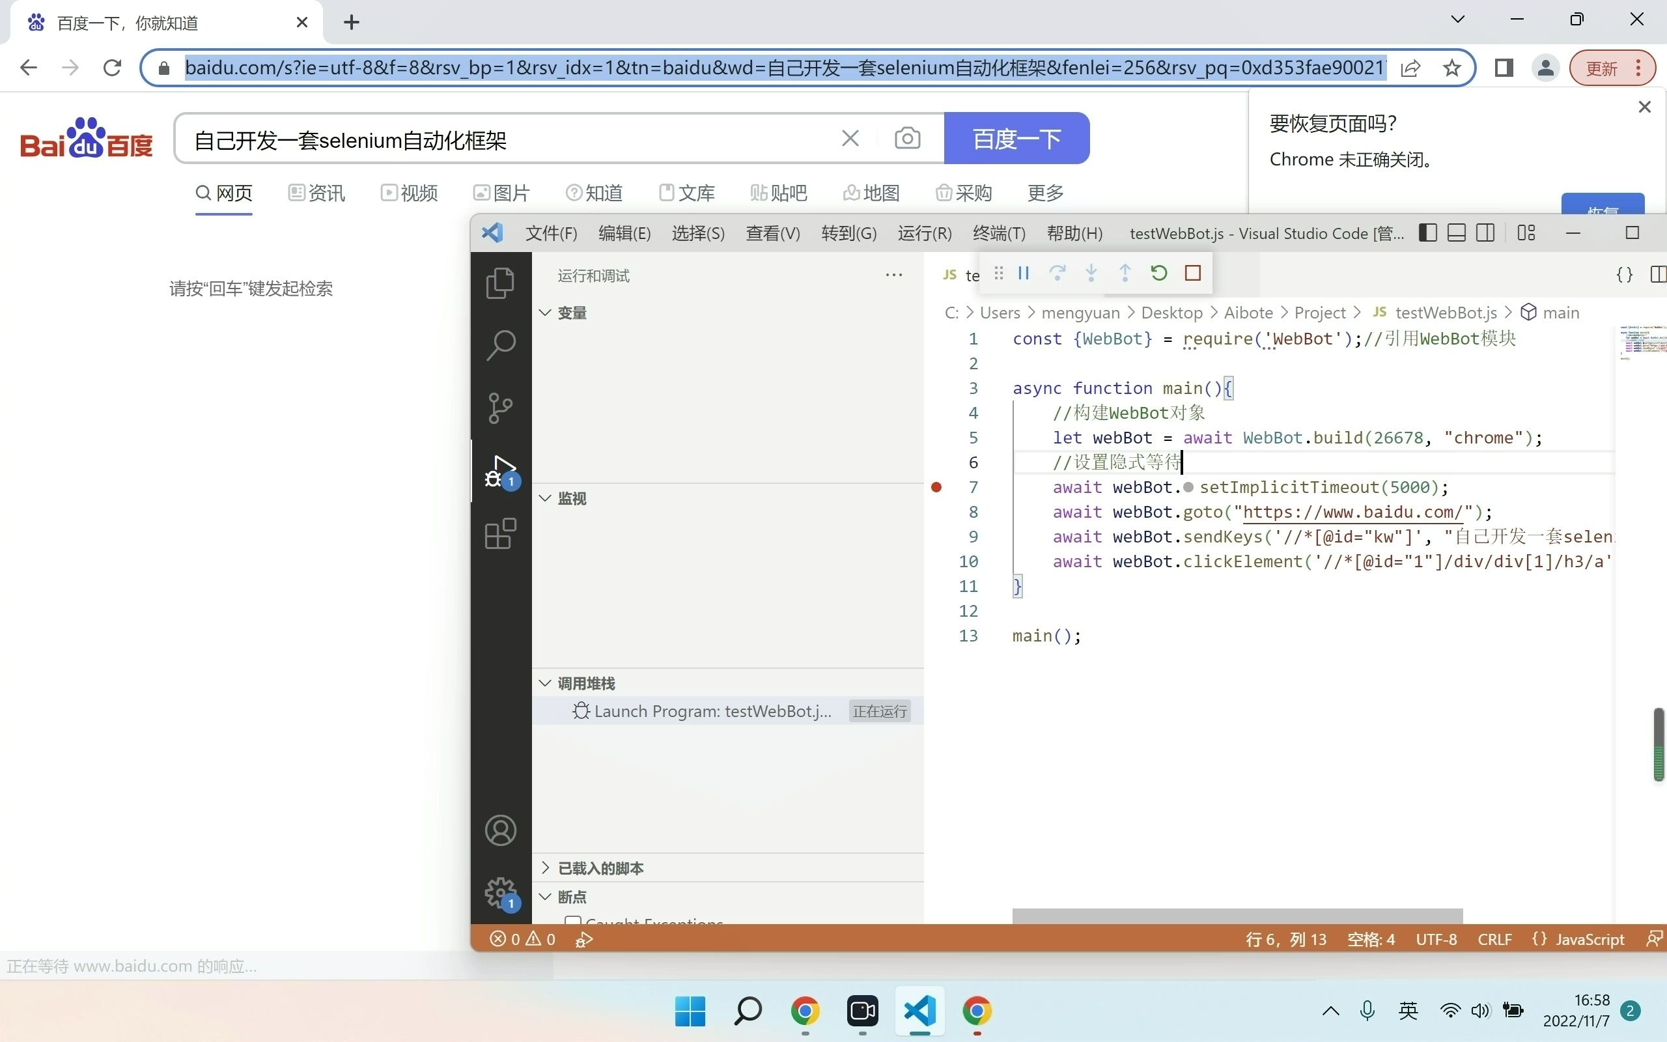Viewport: 1667px width, 1042px height.
Task: Open the Source Control view
Action: pyautogui.click(x=500, y=407)
